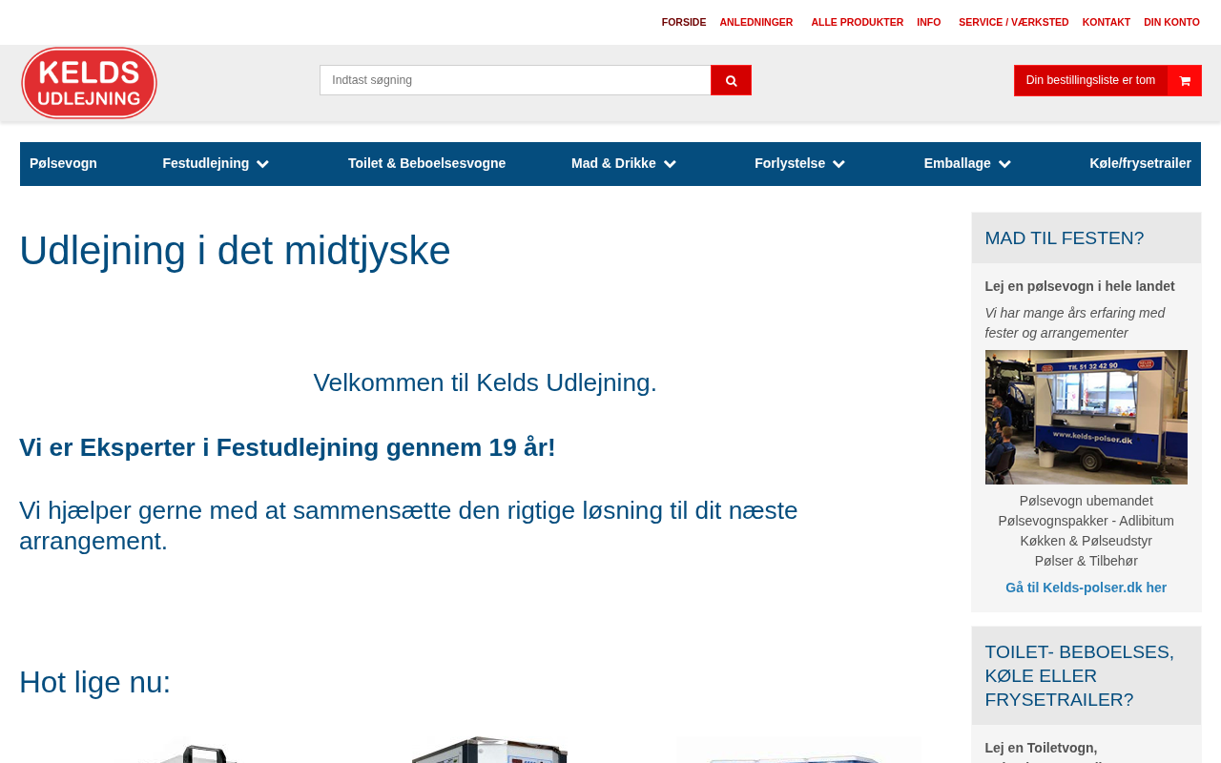
Task: Expand the Emballage menu chevron
Action: click(1004, 164)
